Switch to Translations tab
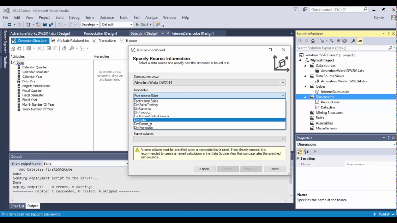 click(104, 41)
